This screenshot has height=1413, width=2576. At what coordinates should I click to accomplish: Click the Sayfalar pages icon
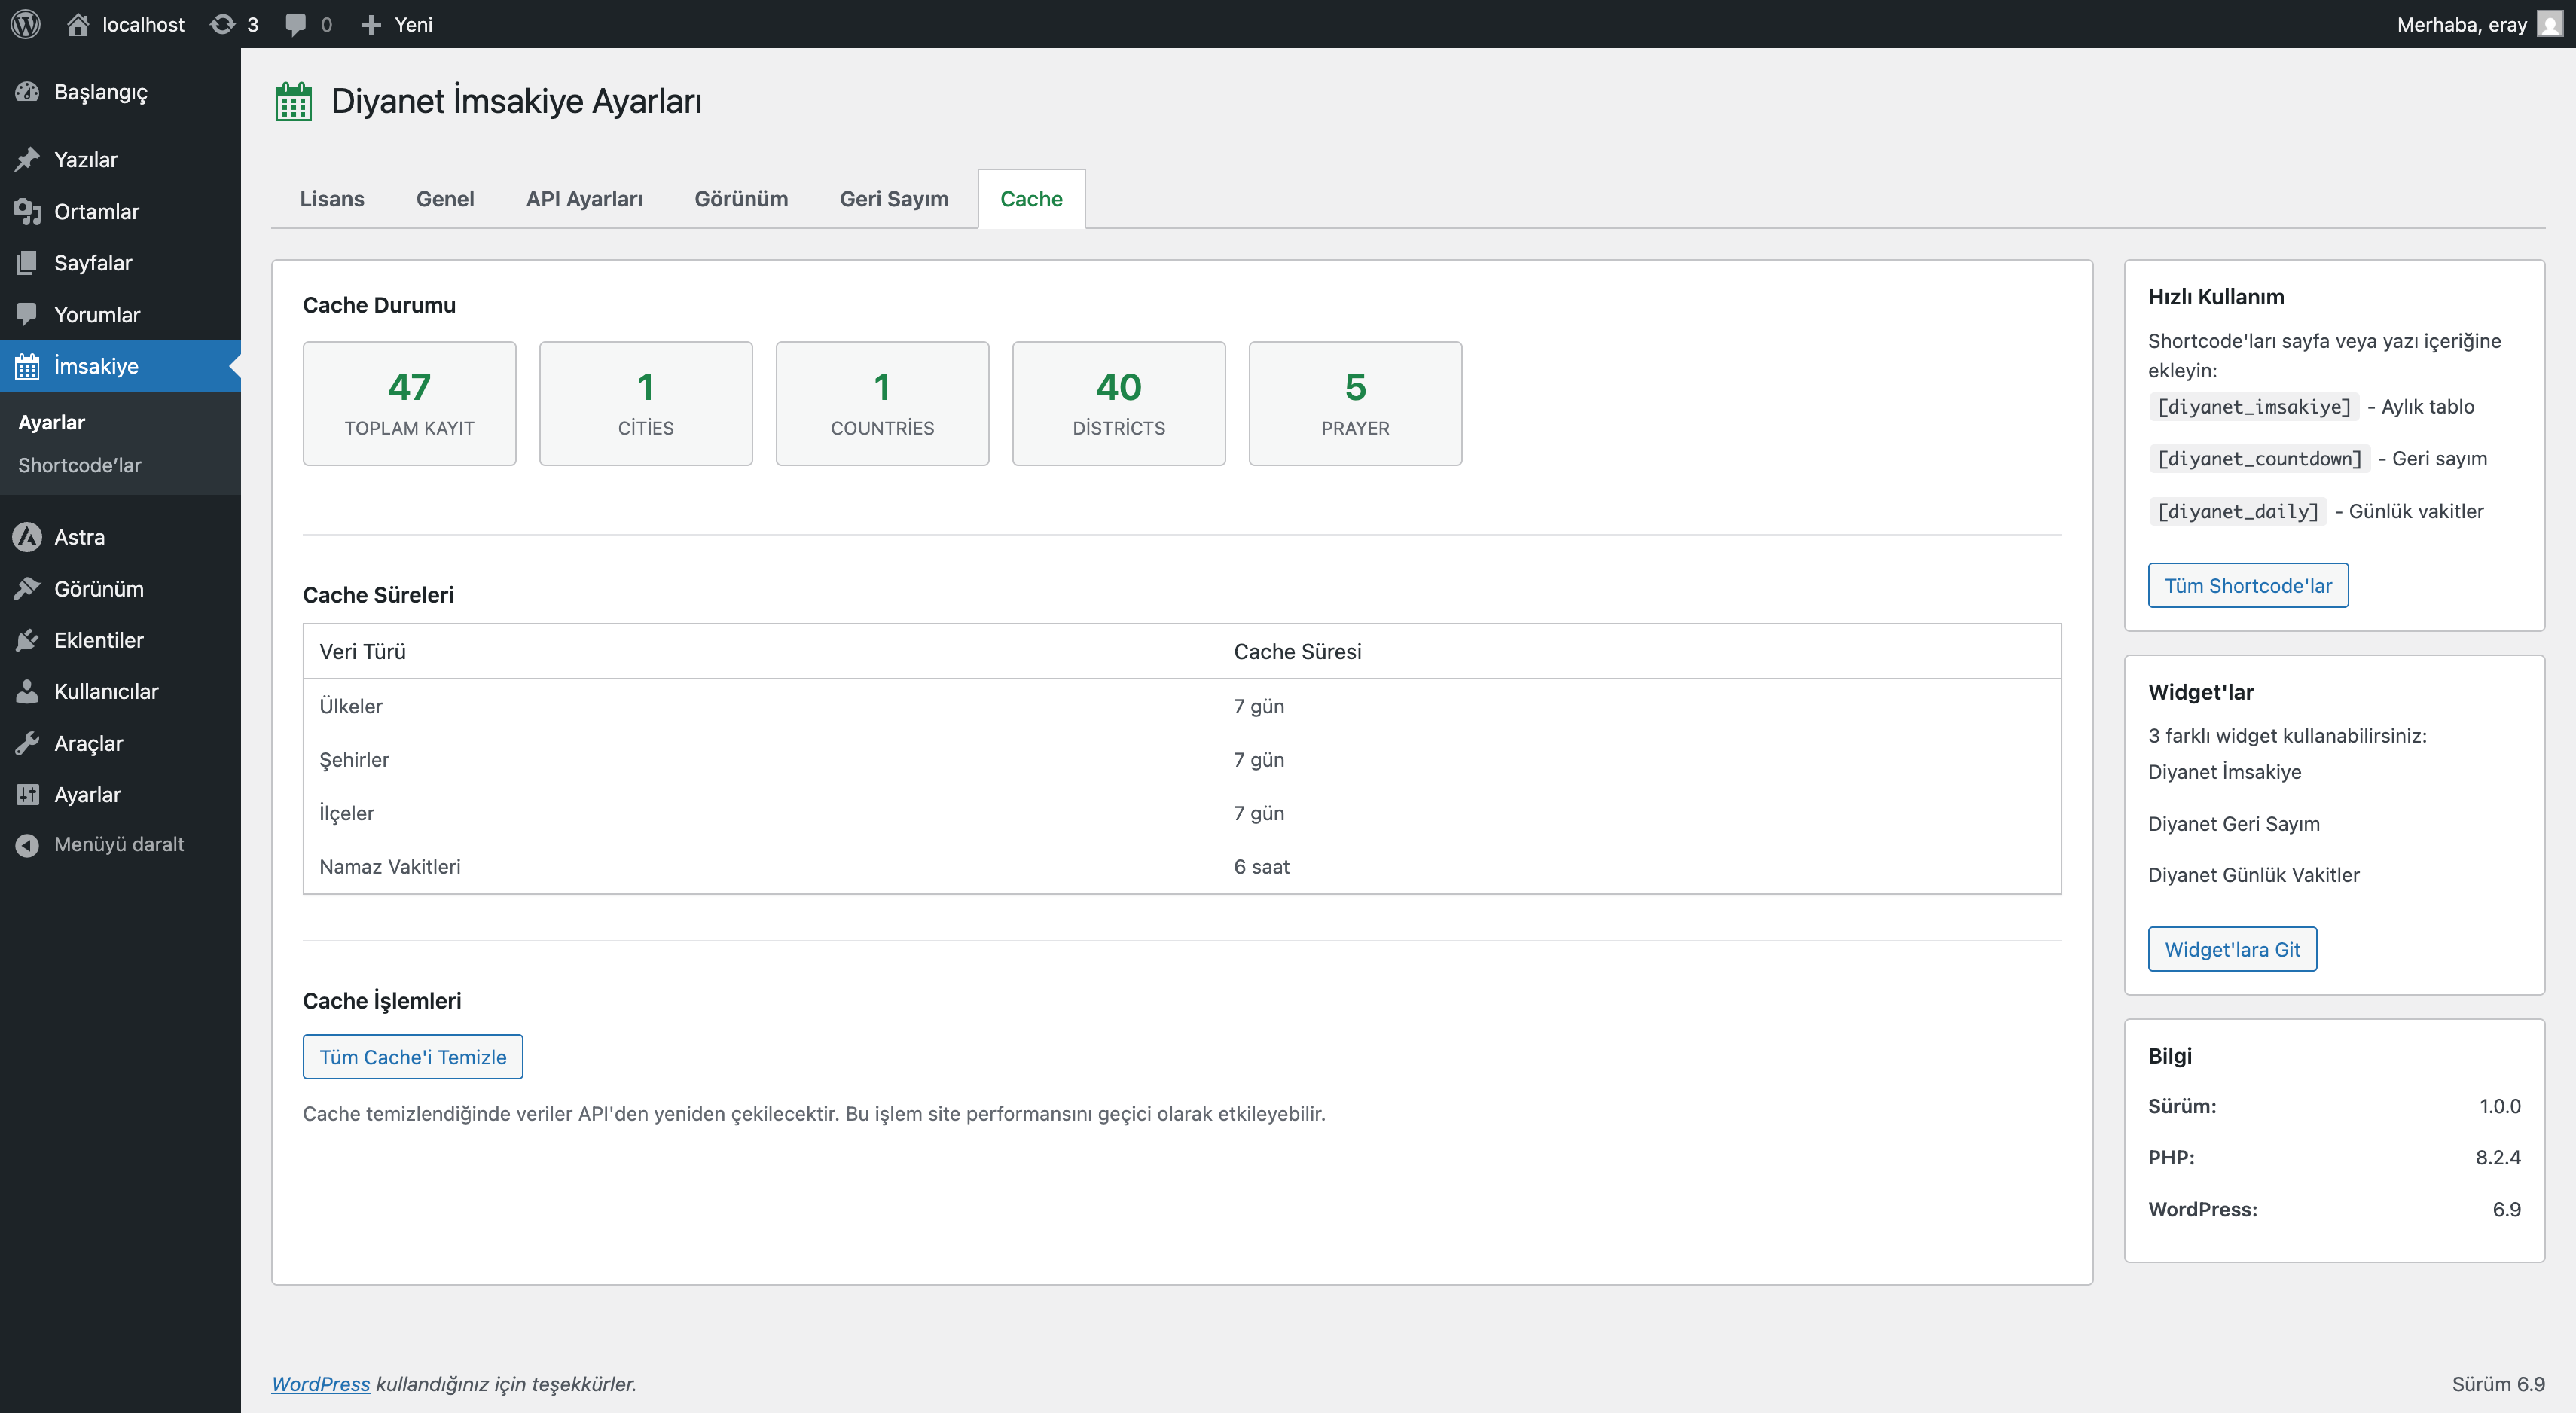(x=27, y=263)
